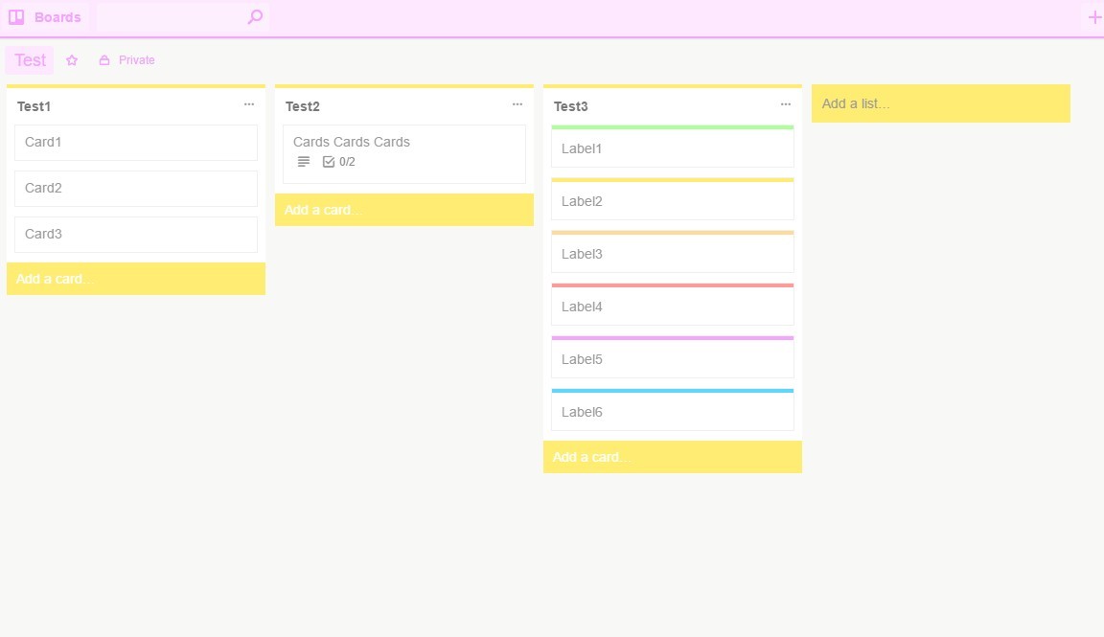Change Private visibility setting
The height and width of the screenshot is (637, 1104).
pos(126,59)
